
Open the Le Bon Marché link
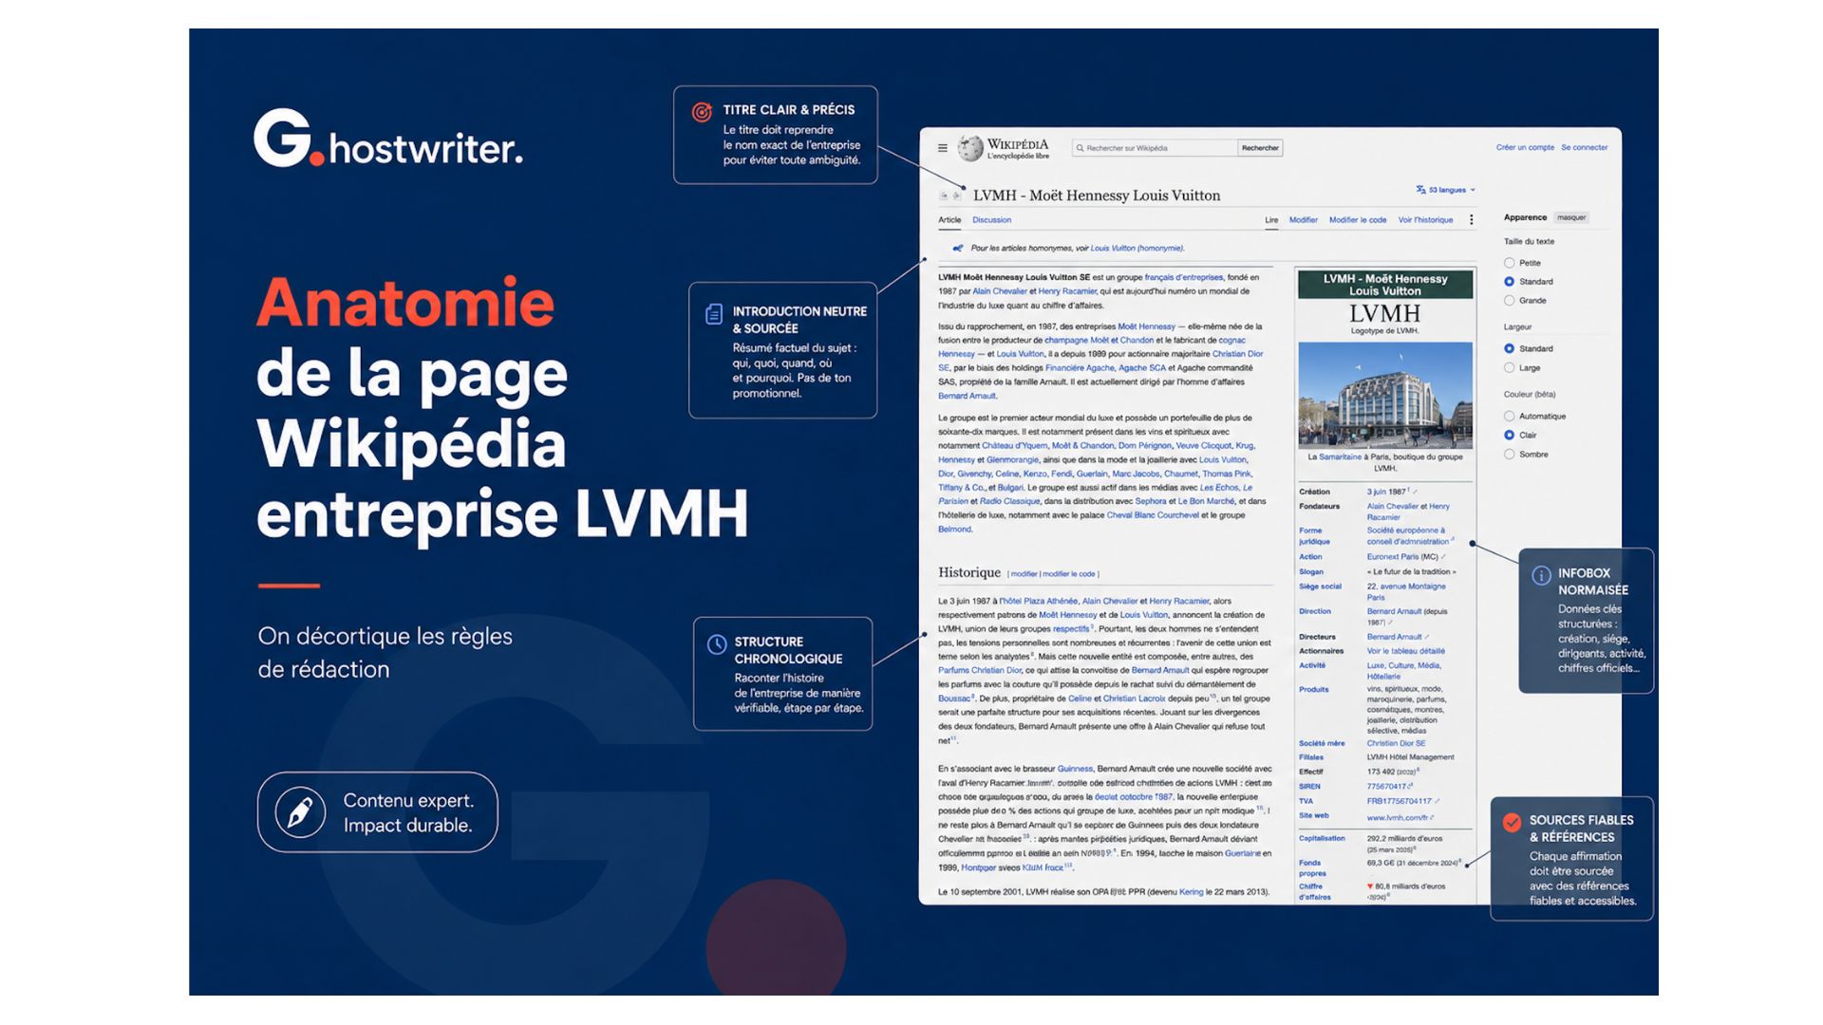click(x=1206, y=502)
